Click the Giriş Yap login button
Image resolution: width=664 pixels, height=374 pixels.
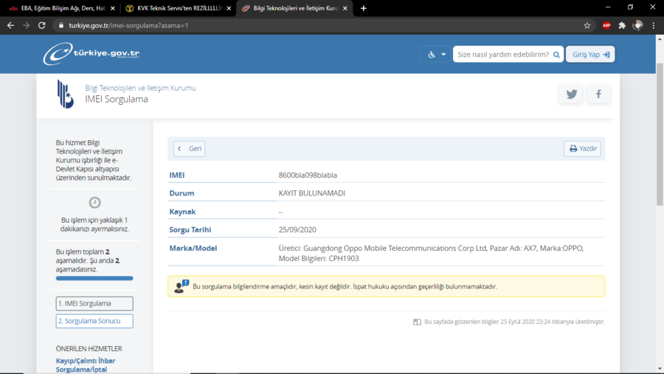[590, 54]
